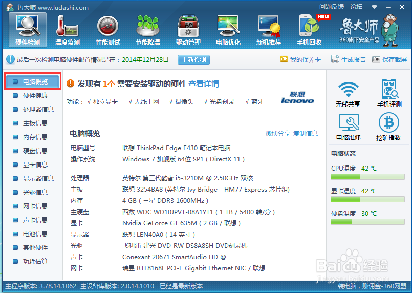Click the 已经是最新版本 status text
Image resolution: width=412 pixels, height=293 pixels.
[x=181, y=286]
